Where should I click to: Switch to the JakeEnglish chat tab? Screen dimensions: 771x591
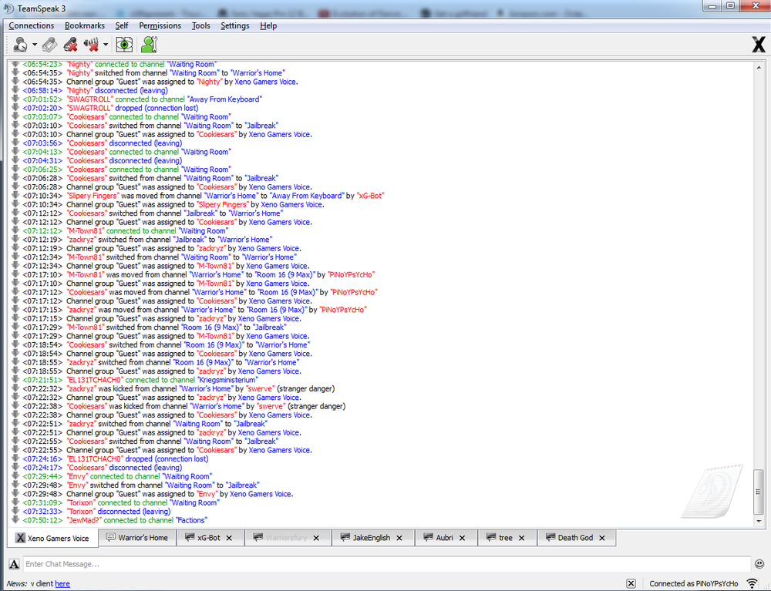click(372, 538)
